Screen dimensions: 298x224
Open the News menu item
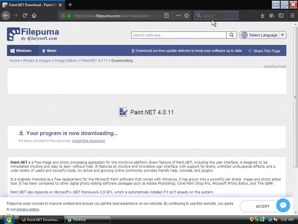coord(49,51)
